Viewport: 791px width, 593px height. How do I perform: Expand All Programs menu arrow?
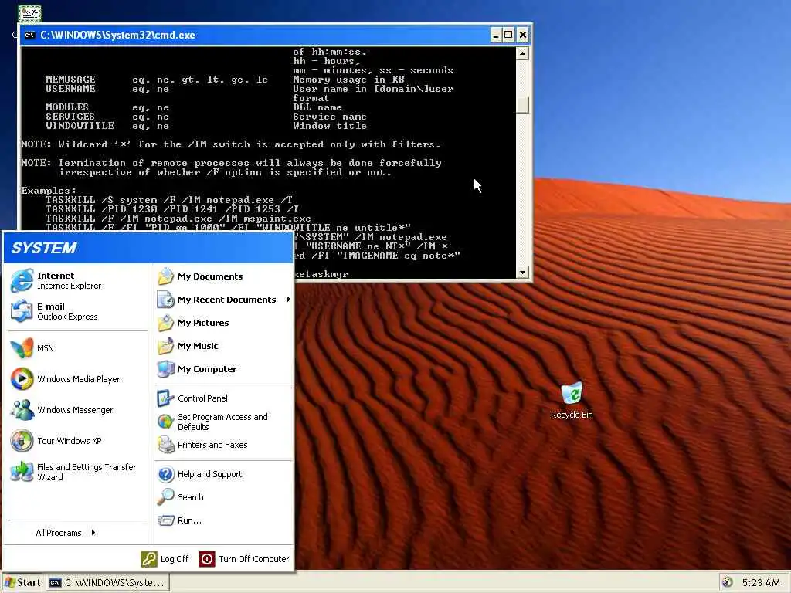(93, 533)
